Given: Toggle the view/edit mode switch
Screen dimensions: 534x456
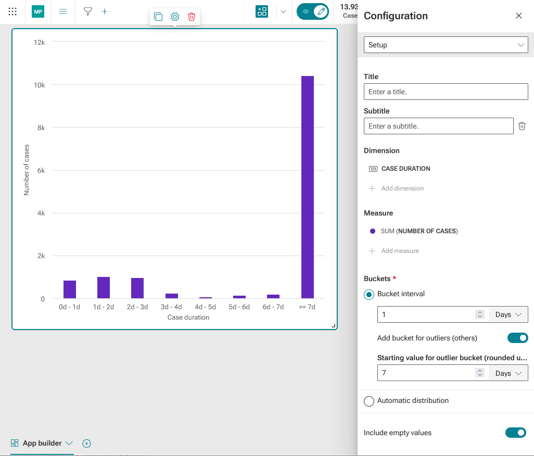Looking at the screenshot, I should tap(313, 11).
